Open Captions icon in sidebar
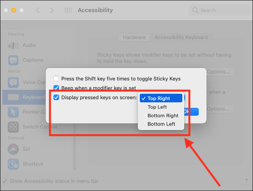Image resolution: width=253 pixels, height=191 pixels. [13, 60]
